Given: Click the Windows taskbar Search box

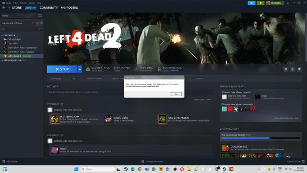Looking at the screenshot, I should (97, 169).
